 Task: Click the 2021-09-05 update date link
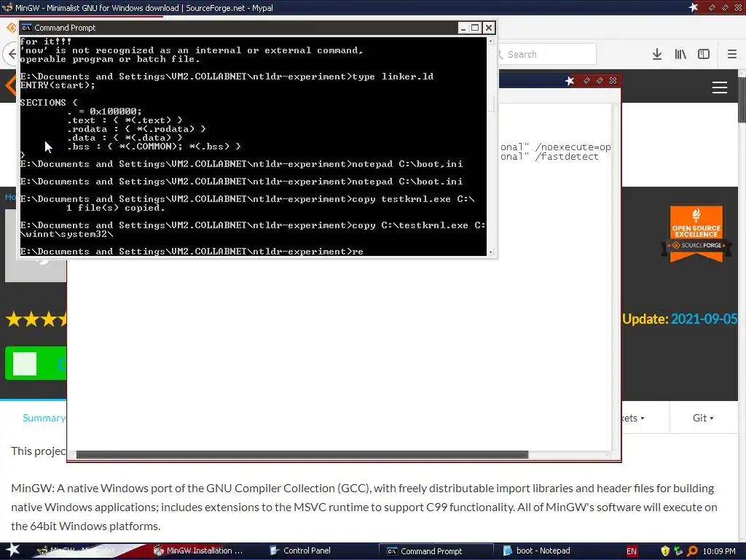pyautogui.click(x=704, y=319)
